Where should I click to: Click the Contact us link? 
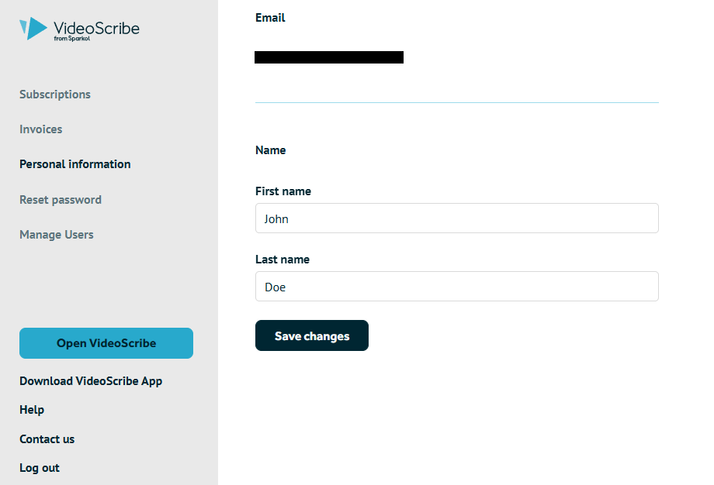(x=47, y=439)
